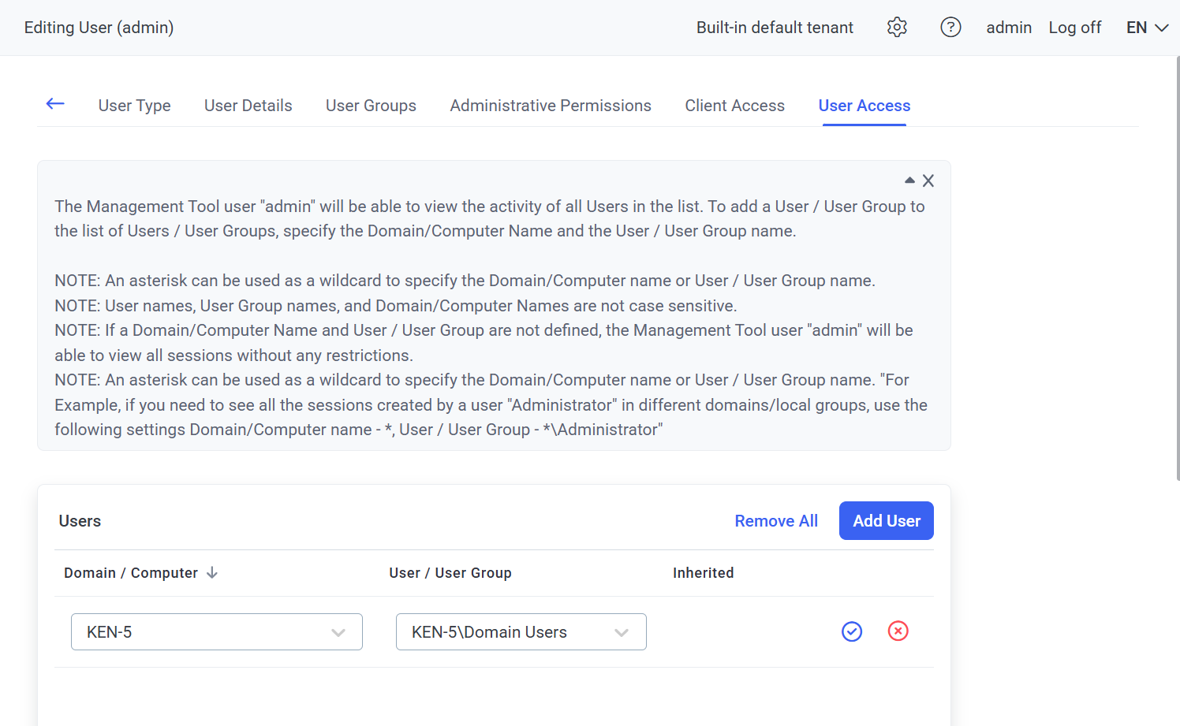Screen dimensions: 1180x726
Task: Click the Remove All link
Action: pos(776,521)
